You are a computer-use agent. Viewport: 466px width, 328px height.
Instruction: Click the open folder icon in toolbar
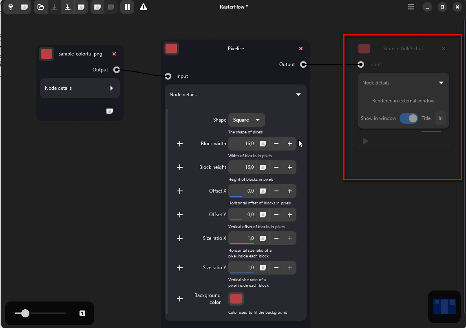pos(40,7)
